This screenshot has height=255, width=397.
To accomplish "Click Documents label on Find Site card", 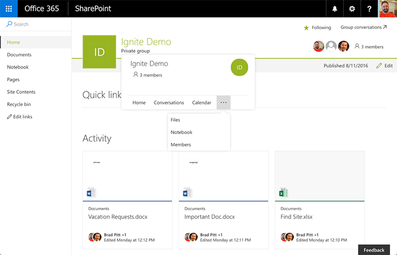I will (x=291, y=209).
